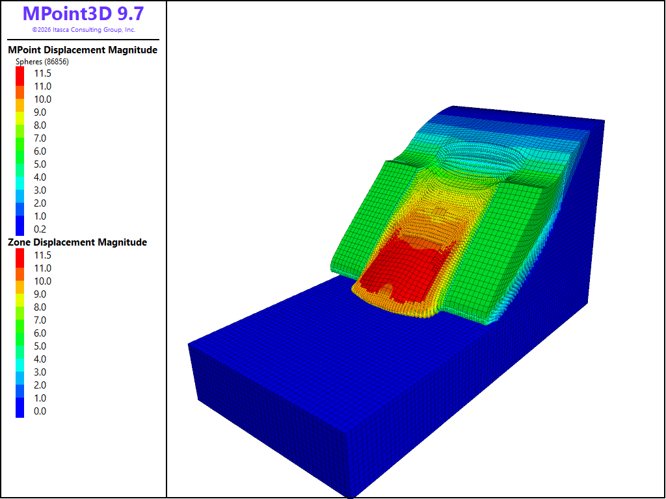The image size is (666, 499).
Task: Select the MPoint Displacement Magnitude legend heading
Action: [83, 50]
